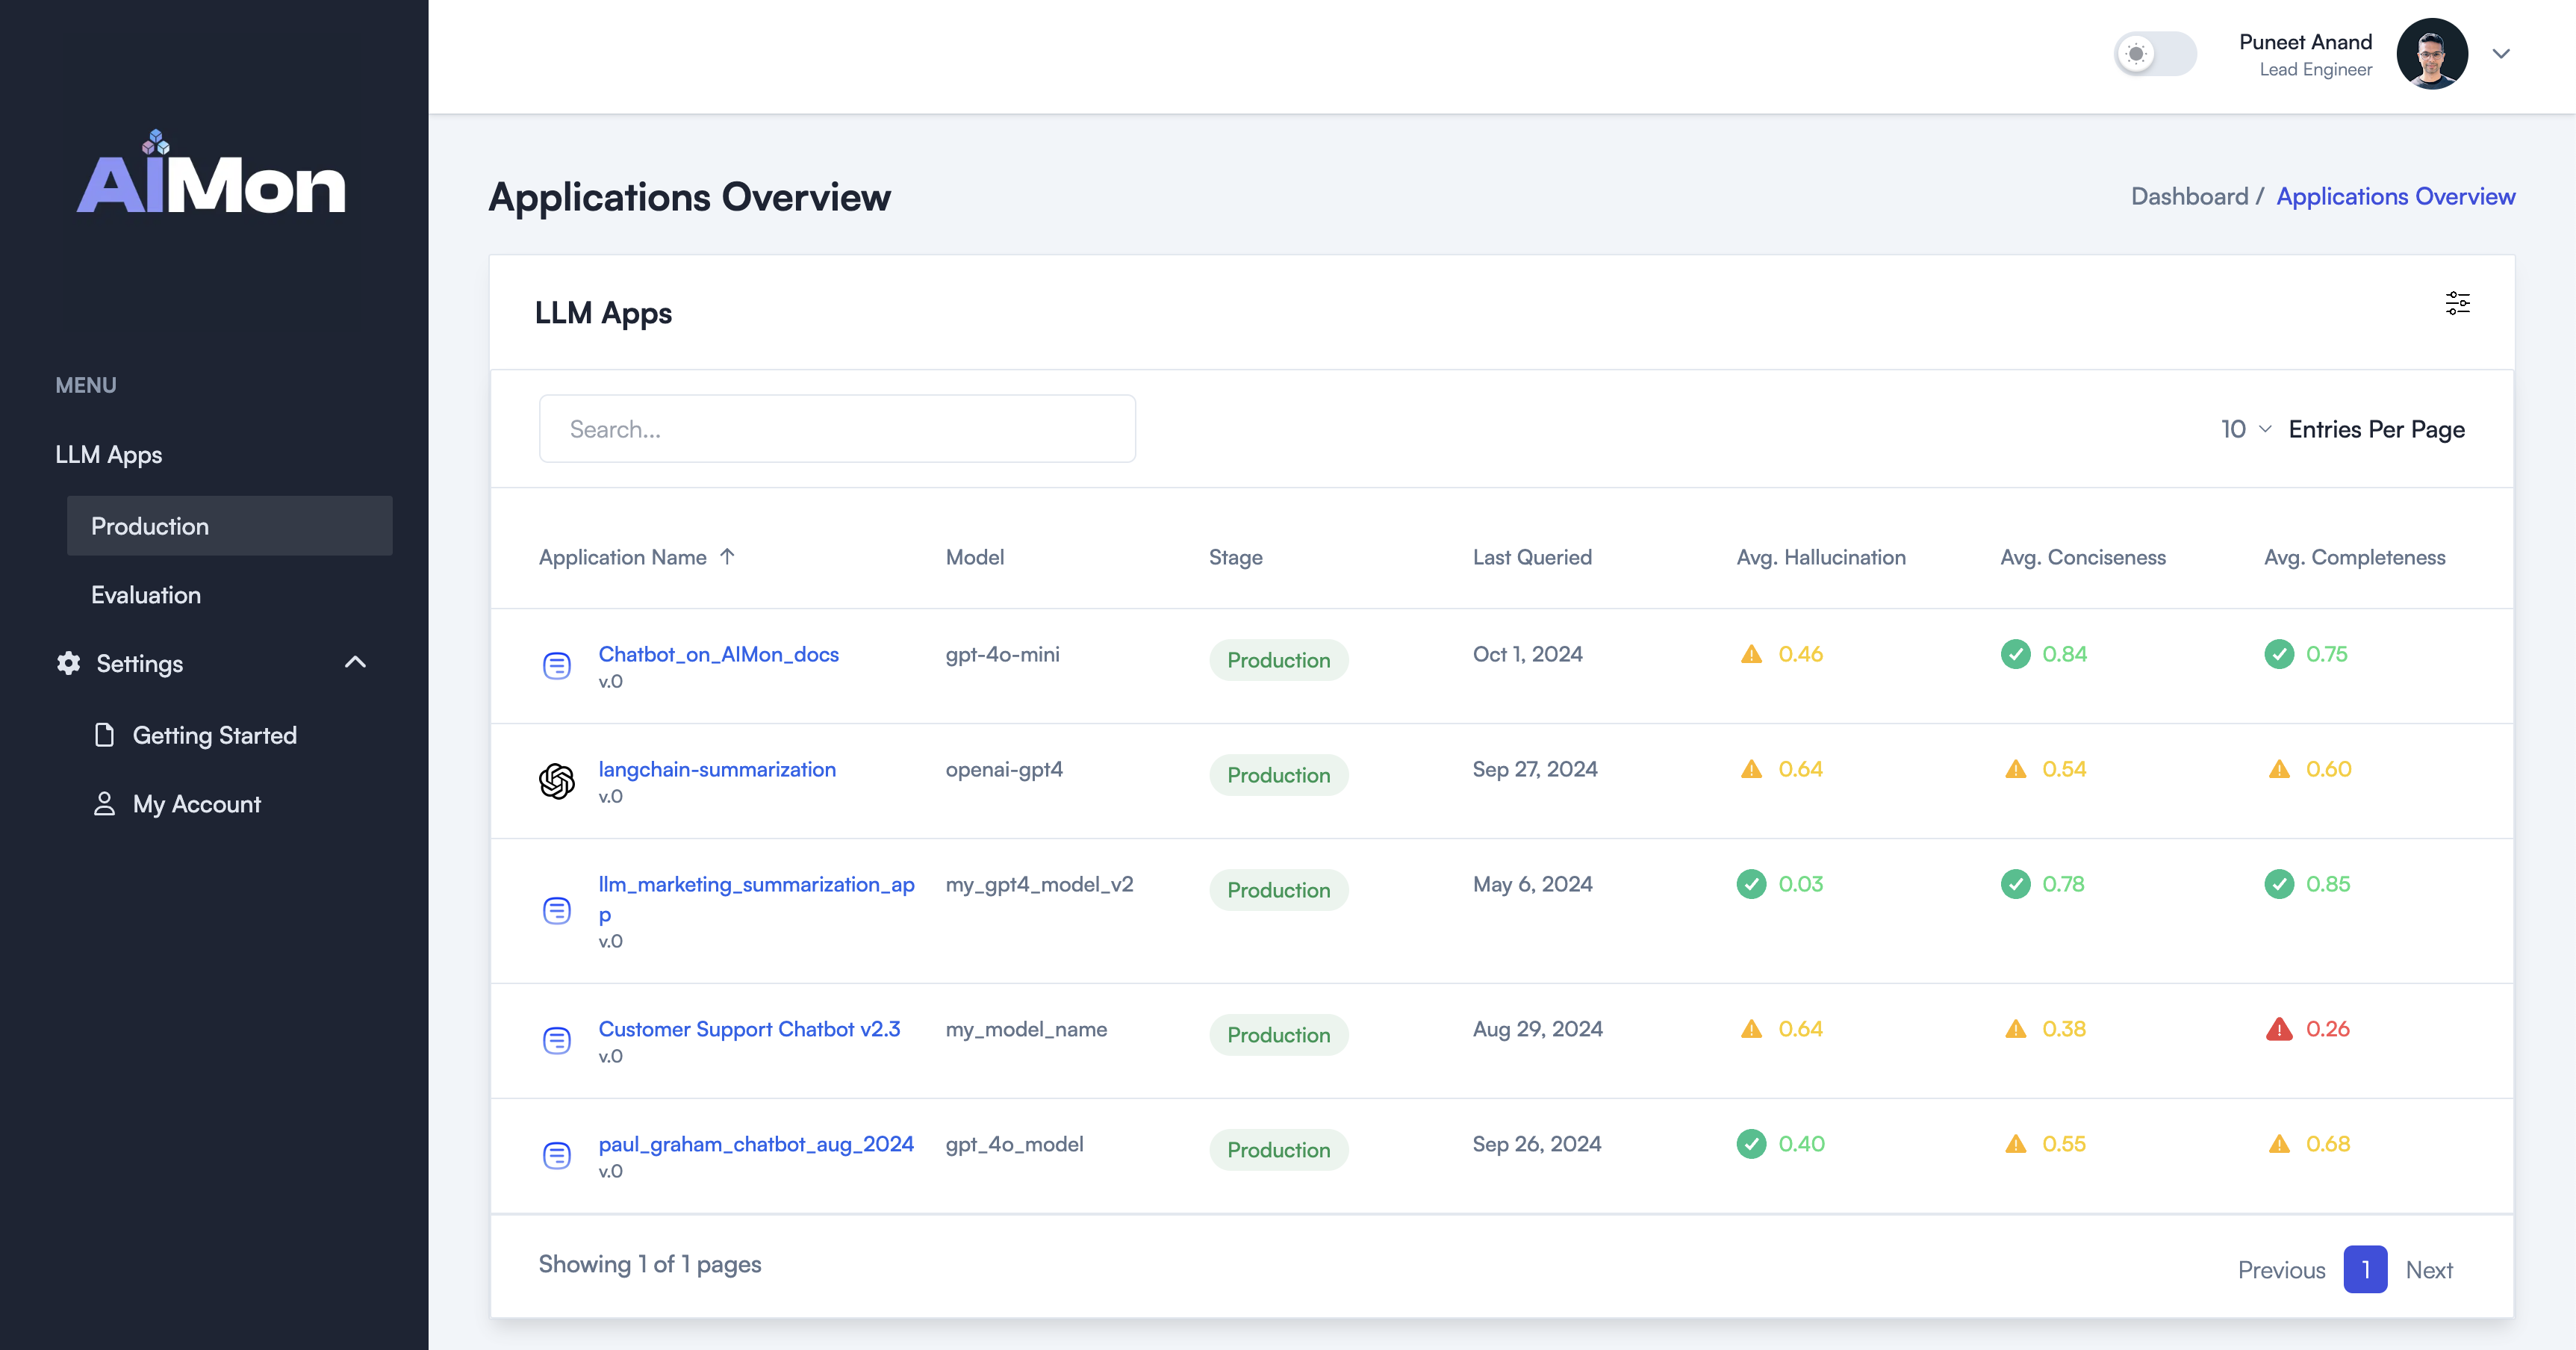This screenshot has height=1350, width=2576.
Task: Click the chat icon beside Chatbot_on_AIMon_docs
Action: pos(557,665)
